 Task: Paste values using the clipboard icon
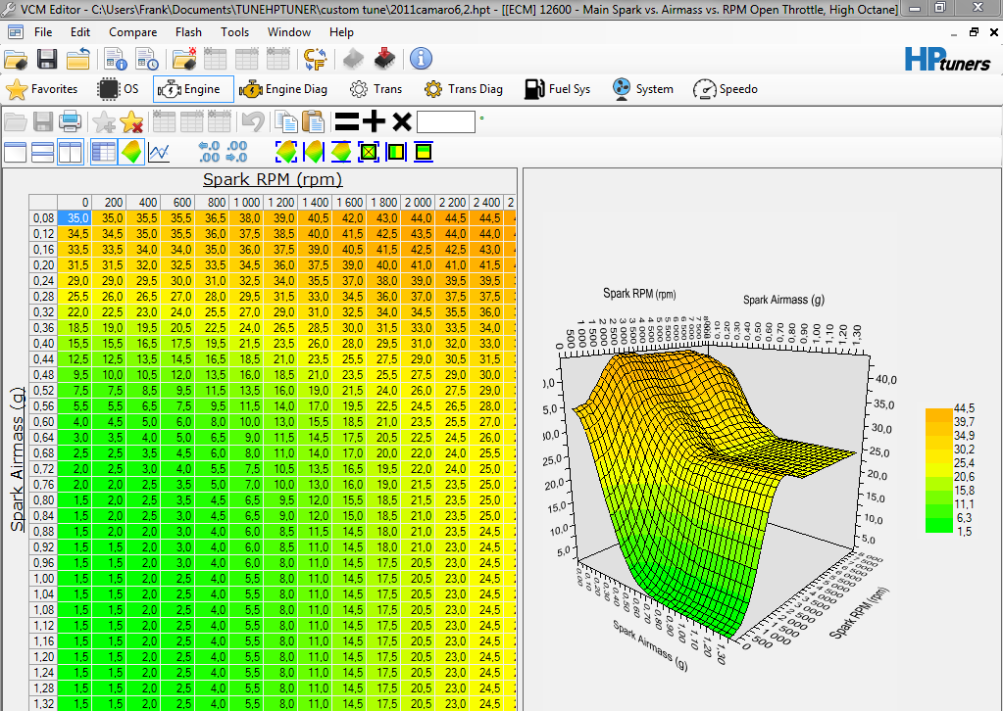pyautogui.click(x=313, y=121)
